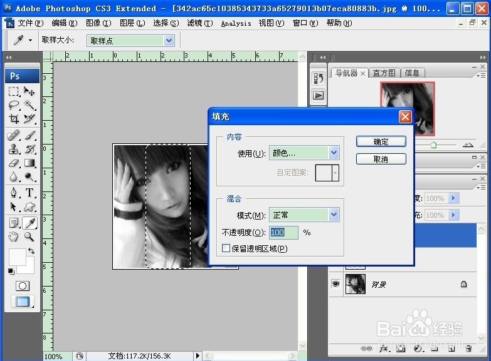Open the Filter menu

(200, 23)
